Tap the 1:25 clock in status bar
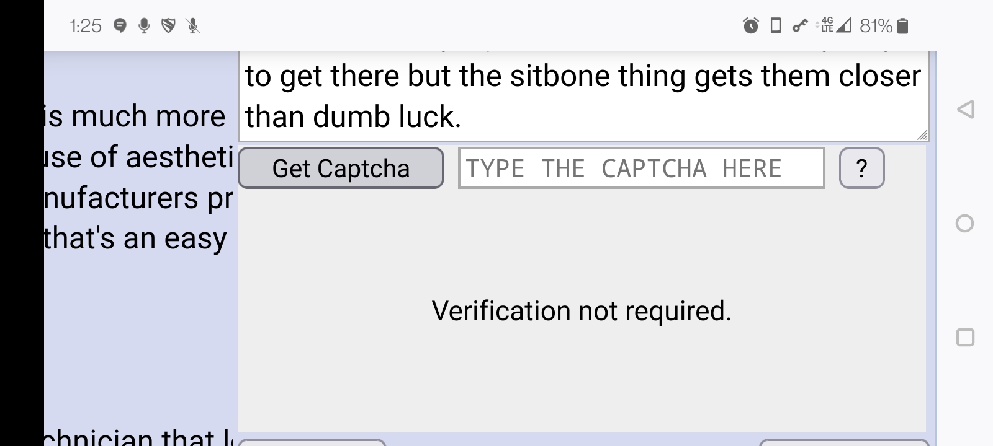This screenshot has width=993, height=446. (85, 26)
